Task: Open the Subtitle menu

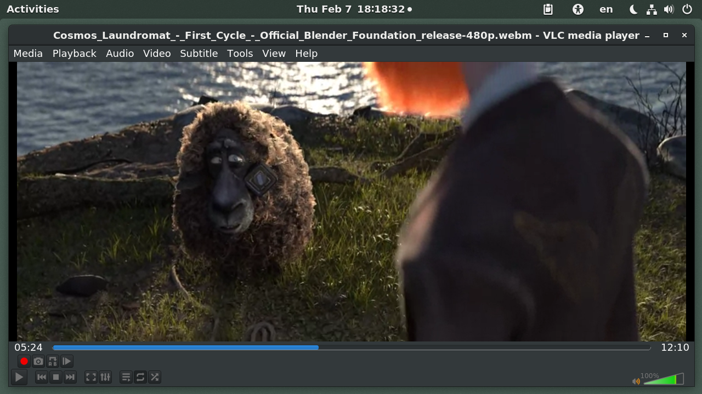Action: coord(199,53)
